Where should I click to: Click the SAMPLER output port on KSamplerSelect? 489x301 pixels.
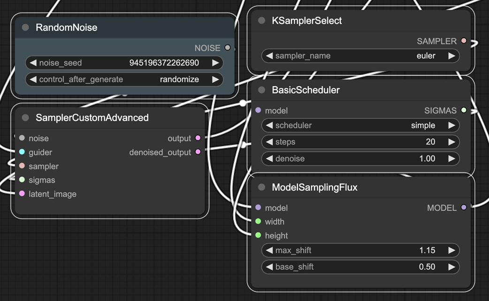464,41
